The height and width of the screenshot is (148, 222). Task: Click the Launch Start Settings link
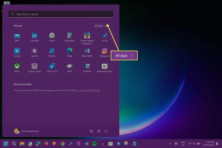click(89, 90)
